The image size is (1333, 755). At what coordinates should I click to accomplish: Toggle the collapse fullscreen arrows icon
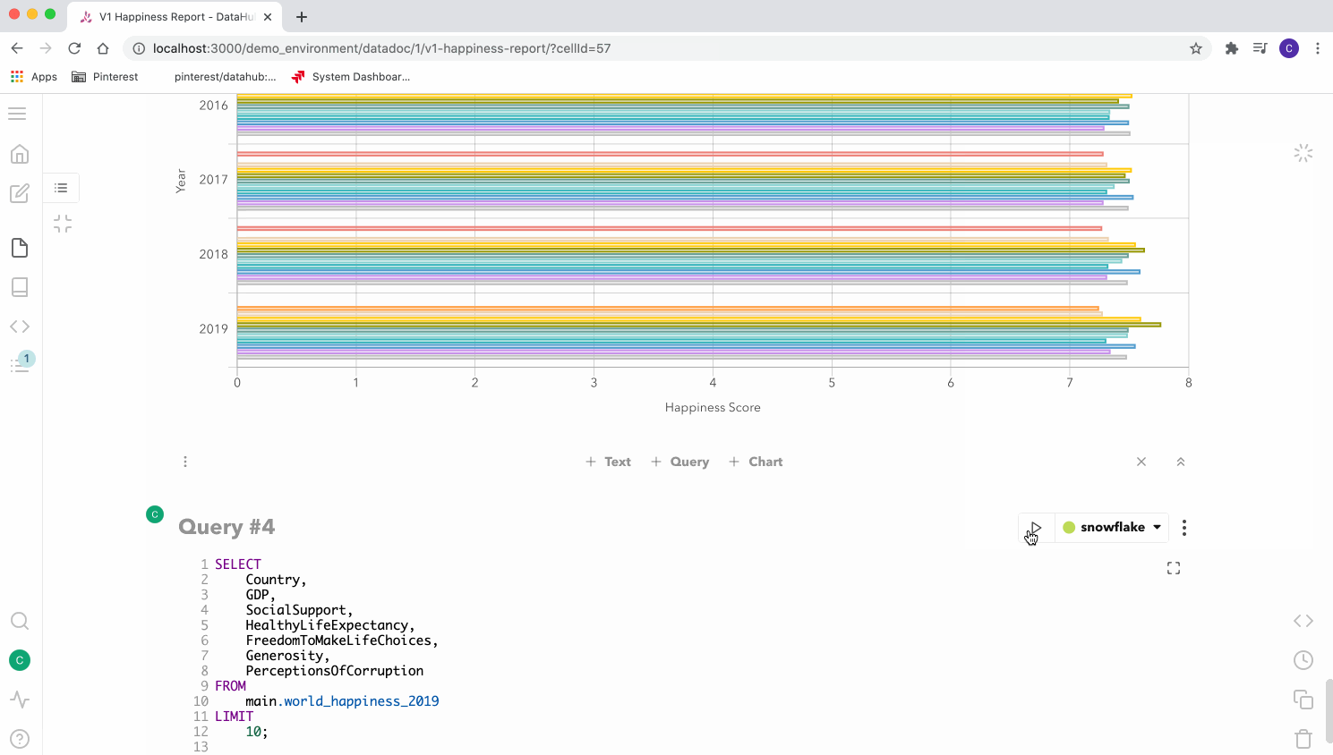click(x=63, y=224)
